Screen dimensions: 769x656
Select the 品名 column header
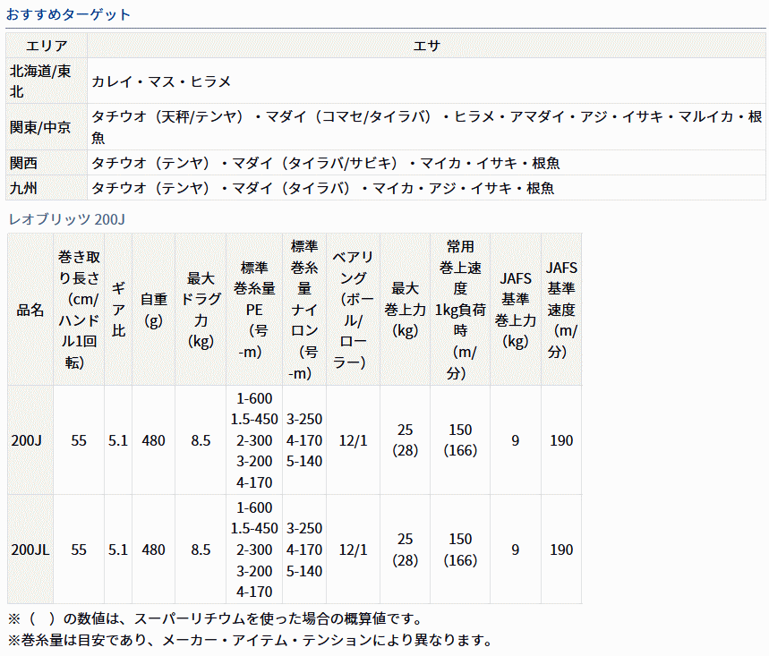(30, 310)
